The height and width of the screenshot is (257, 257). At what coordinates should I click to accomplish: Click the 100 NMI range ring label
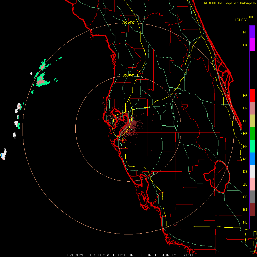tap(128, 23)
